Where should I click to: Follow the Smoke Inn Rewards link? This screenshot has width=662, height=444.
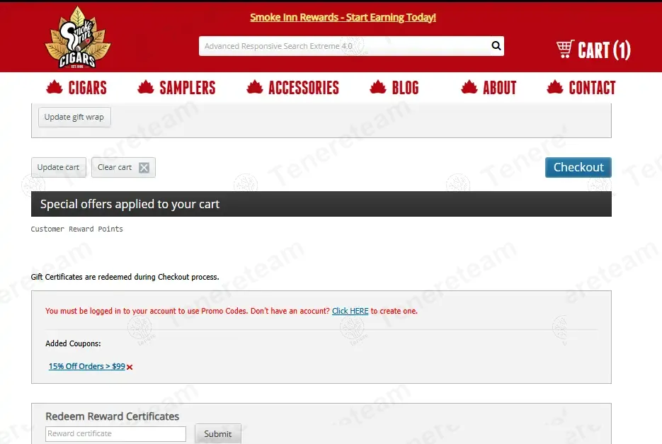343,17
